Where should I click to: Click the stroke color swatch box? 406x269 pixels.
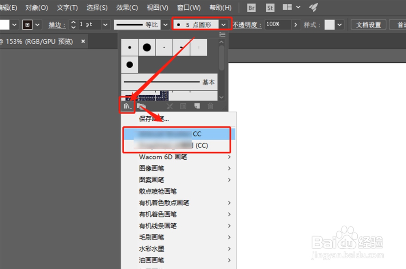pos(27,25)
